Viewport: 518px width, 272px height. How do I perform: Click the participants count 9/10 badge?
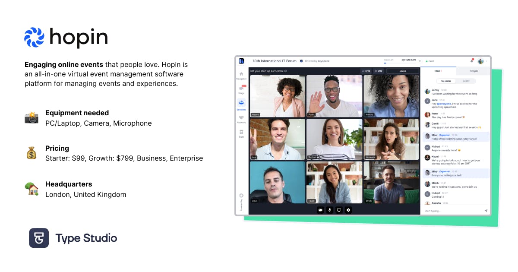pyautogui.click(x=366, y=71)
